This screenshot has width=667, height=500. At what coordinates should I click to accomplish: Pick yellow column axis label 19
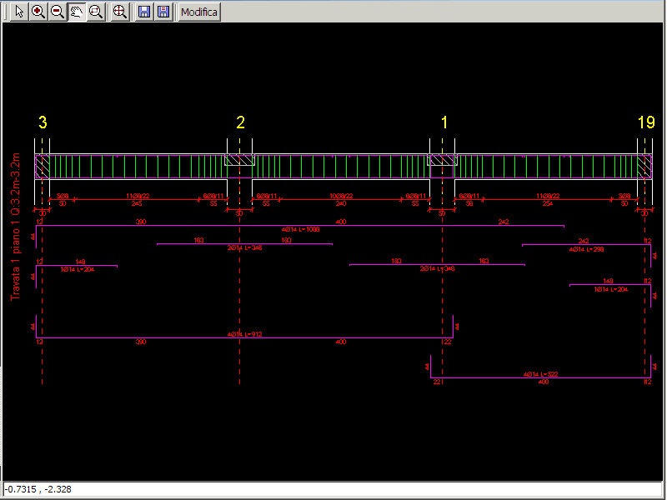(646, 122)
